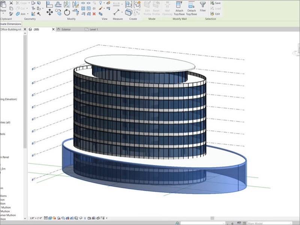
Task: Select Mirror - Draw Axis tool
Action: click(76, 4)
